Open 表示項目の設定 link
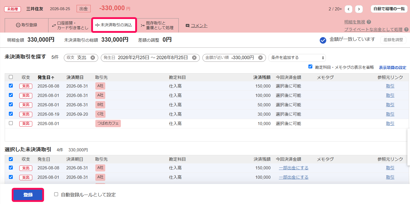This screenshot has width=410, height=204. tap(393, 67)
